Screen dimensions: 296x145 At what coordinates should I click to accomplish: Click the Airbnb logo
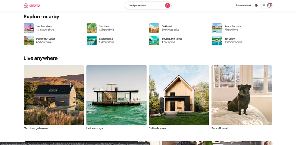31,6
